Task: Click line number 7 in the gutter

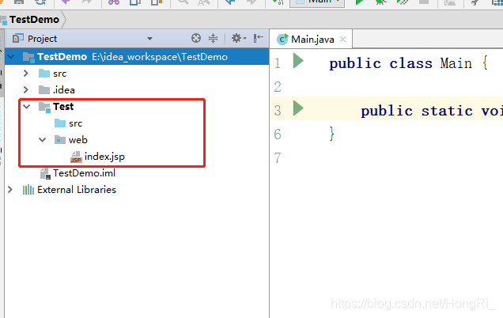Action: pyautogui.click(x=278, y=158)
